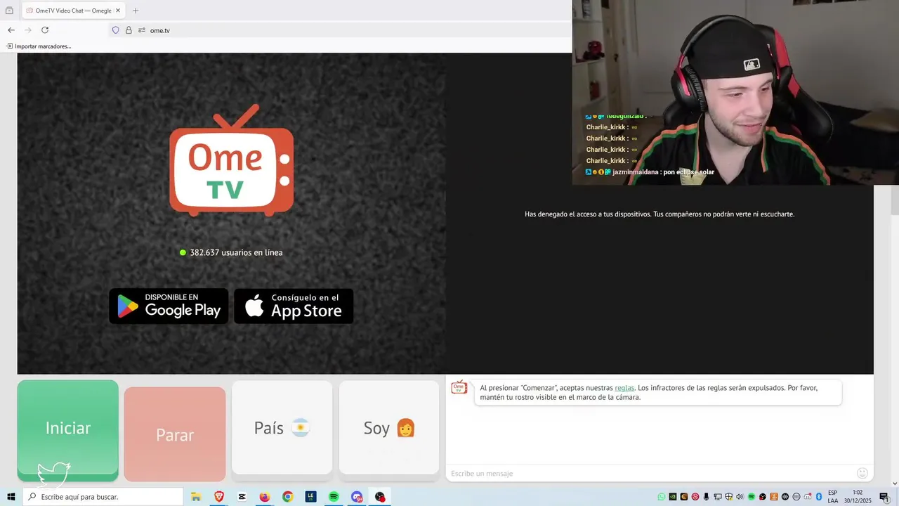The height and width of the screenshot is (506, 899).
Task: Open tracking protection shield icon
Action: coord(116,30)
